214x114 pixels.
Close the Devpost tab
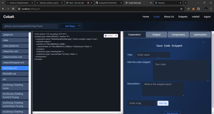pos(180,3)
